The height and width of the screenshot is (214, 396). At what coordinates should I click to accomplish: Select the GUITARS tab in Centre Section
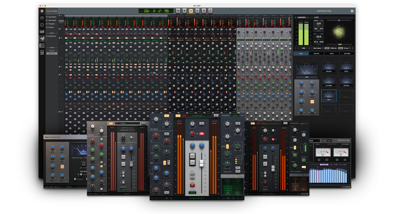pos(347,54)
